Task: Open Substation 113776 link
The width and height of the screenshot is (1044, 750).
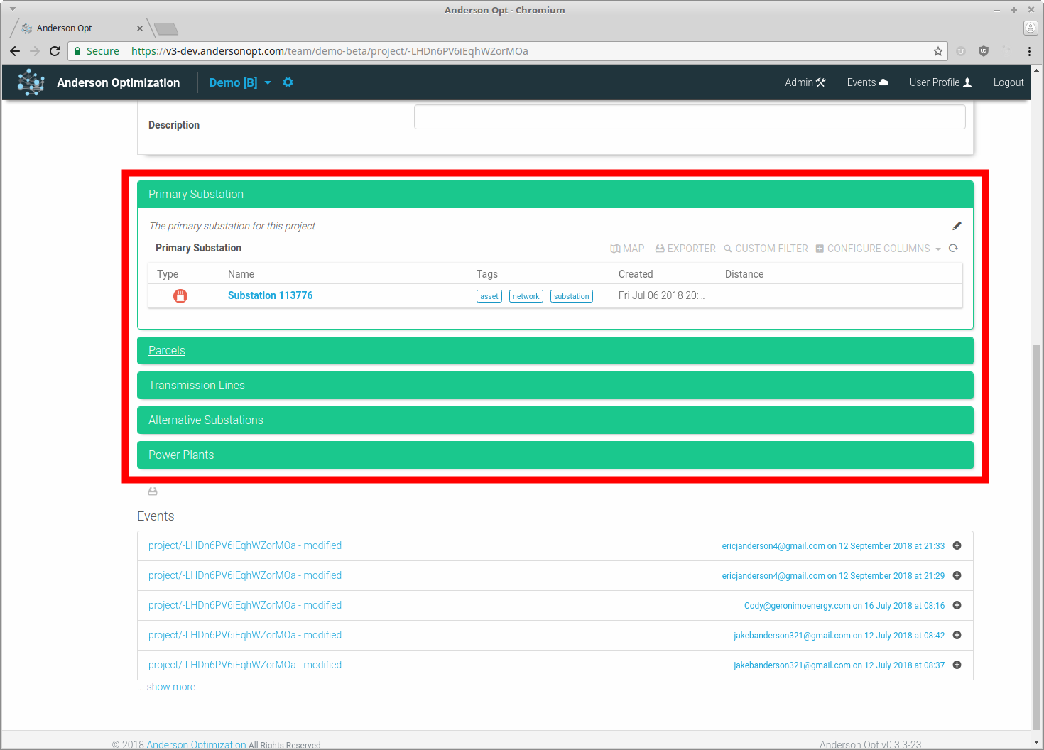Action: tap(270, 295)
